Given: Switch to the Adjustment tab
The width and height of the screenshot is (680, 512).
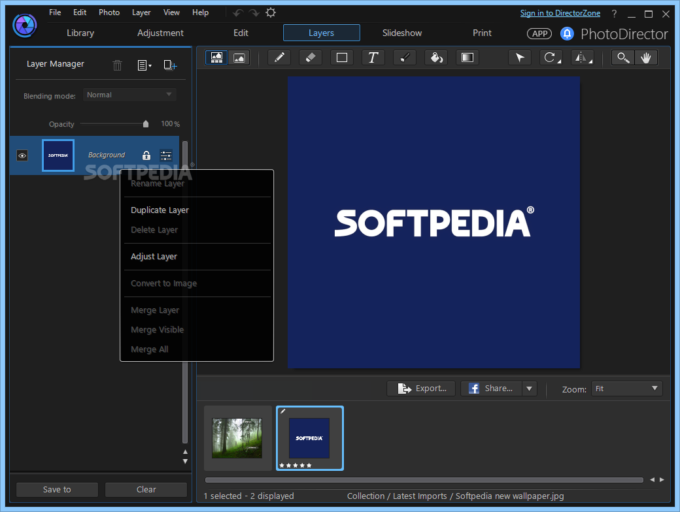Looking at the screenshot, I should tap(160, 33).
